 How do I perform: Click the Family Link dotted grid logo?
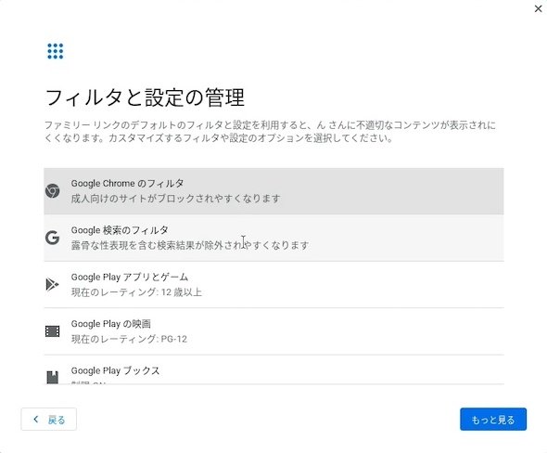(x=56, y=51)
